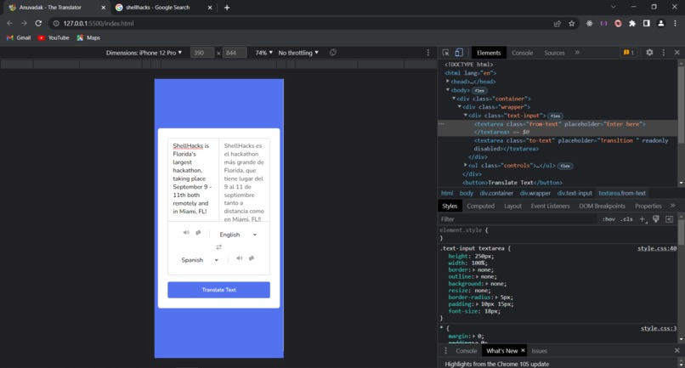Viewport: 685px width, 368px height.
Task: Open the Spanish language dropdown
Action: [x=200, y=260]
